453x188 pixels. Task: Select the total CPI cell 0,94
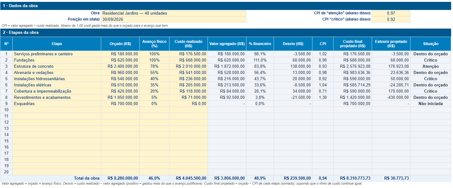tap(323, 178)
